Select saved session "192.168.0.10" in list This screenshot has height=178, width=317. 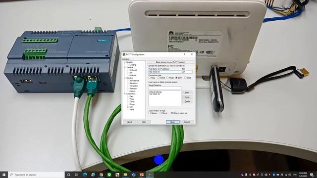155,94
